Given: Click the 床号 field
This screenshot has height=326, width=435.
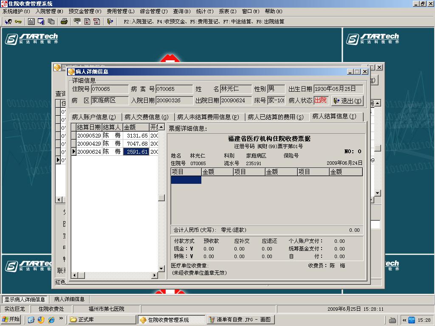Looking at the screenshot, I should click(x=276, y=100).
